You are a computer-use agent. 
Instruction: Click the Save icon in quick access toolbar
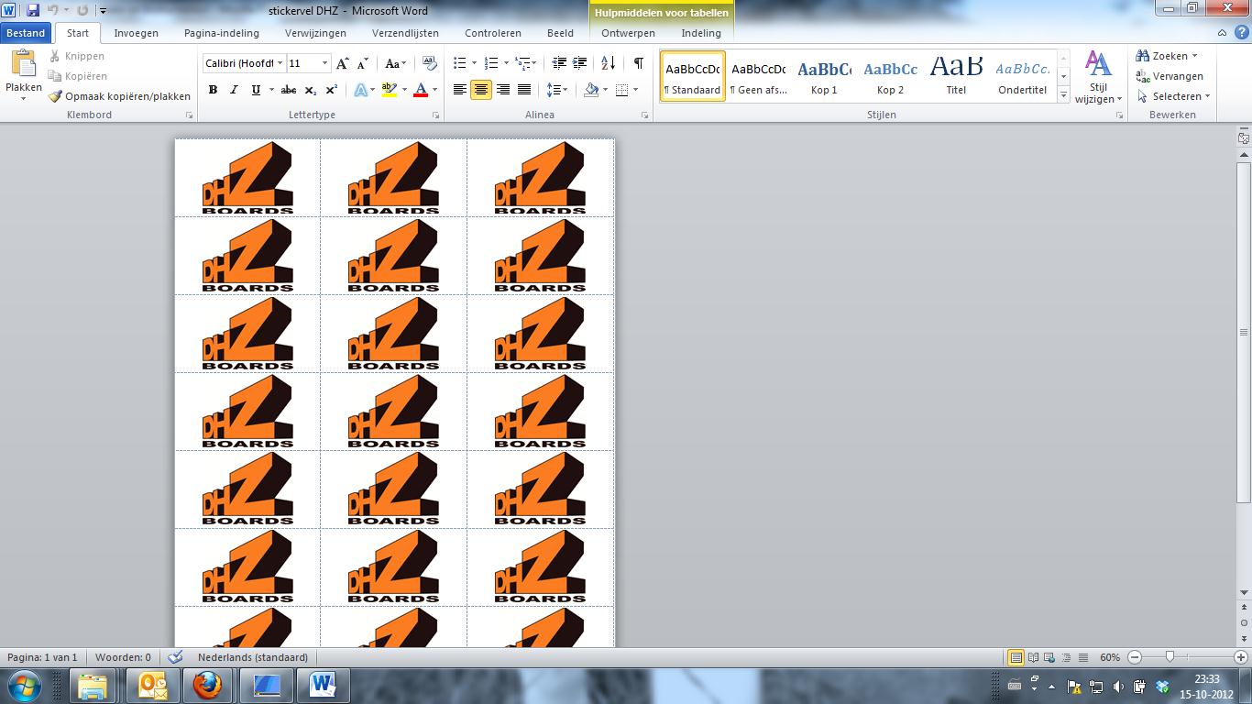point(33,10)
